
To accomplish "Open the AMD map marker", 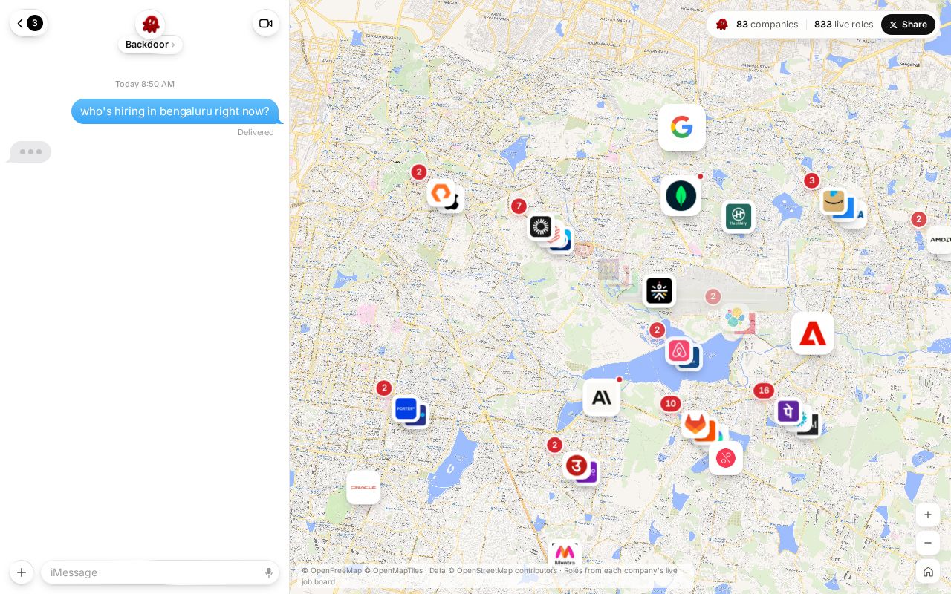I will [x=939, y=240].
